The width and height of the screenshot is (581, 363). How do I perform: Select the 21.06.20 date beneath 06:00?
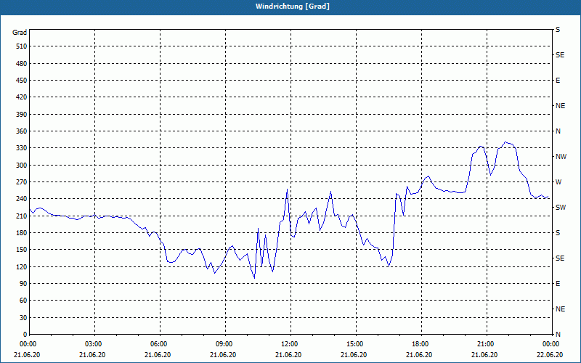tap(158, 355)
